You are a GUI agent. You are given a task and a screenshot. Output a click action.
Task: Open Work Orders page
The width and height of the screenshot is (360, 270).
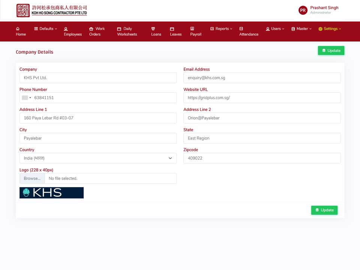point(97,31)
